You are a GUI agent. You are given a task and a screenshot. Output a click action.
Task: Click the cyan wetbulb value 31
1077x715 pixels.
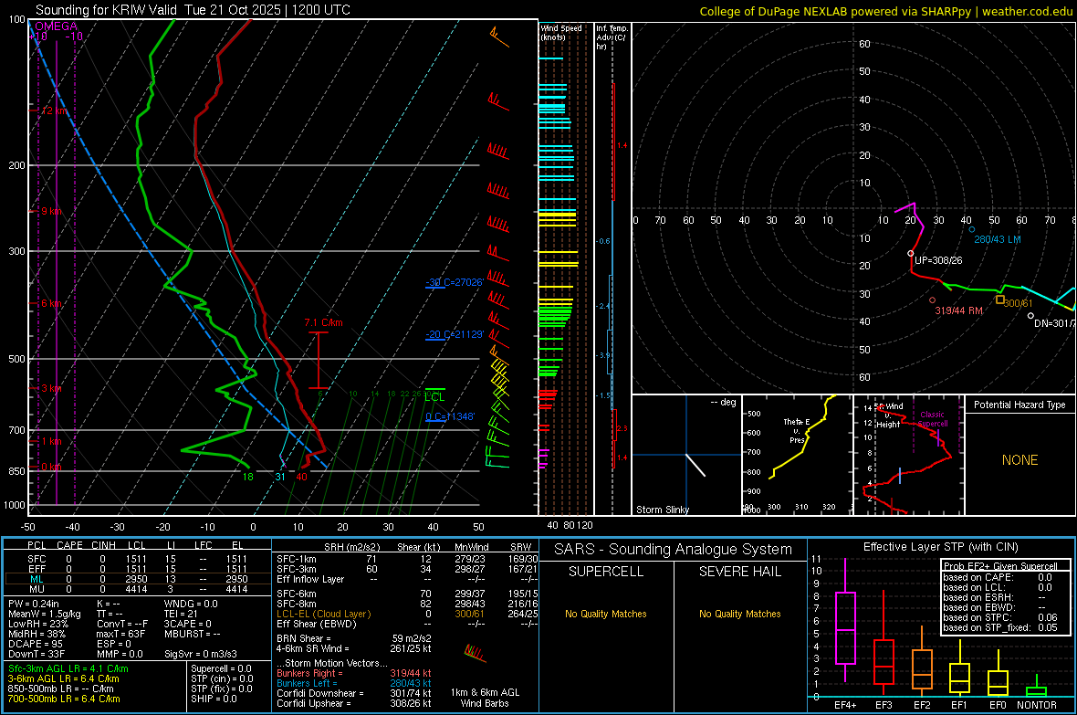pyautogui.click(x=280, y=478)
